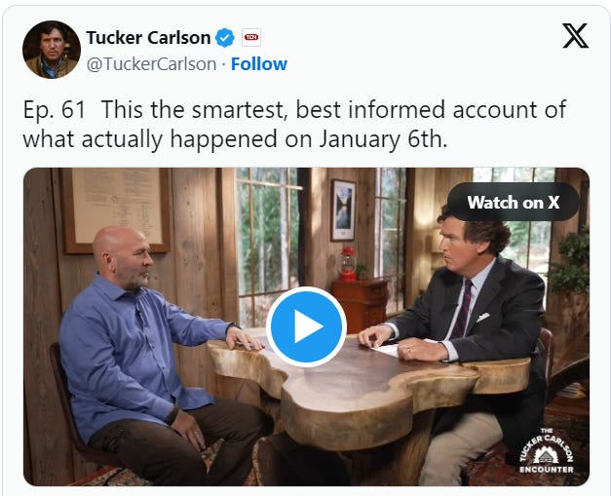Image resolution: width=611 pixels, height=496 pixels.
Task: Open the X logo in the tweet corner
Action: tap(575, 36)
